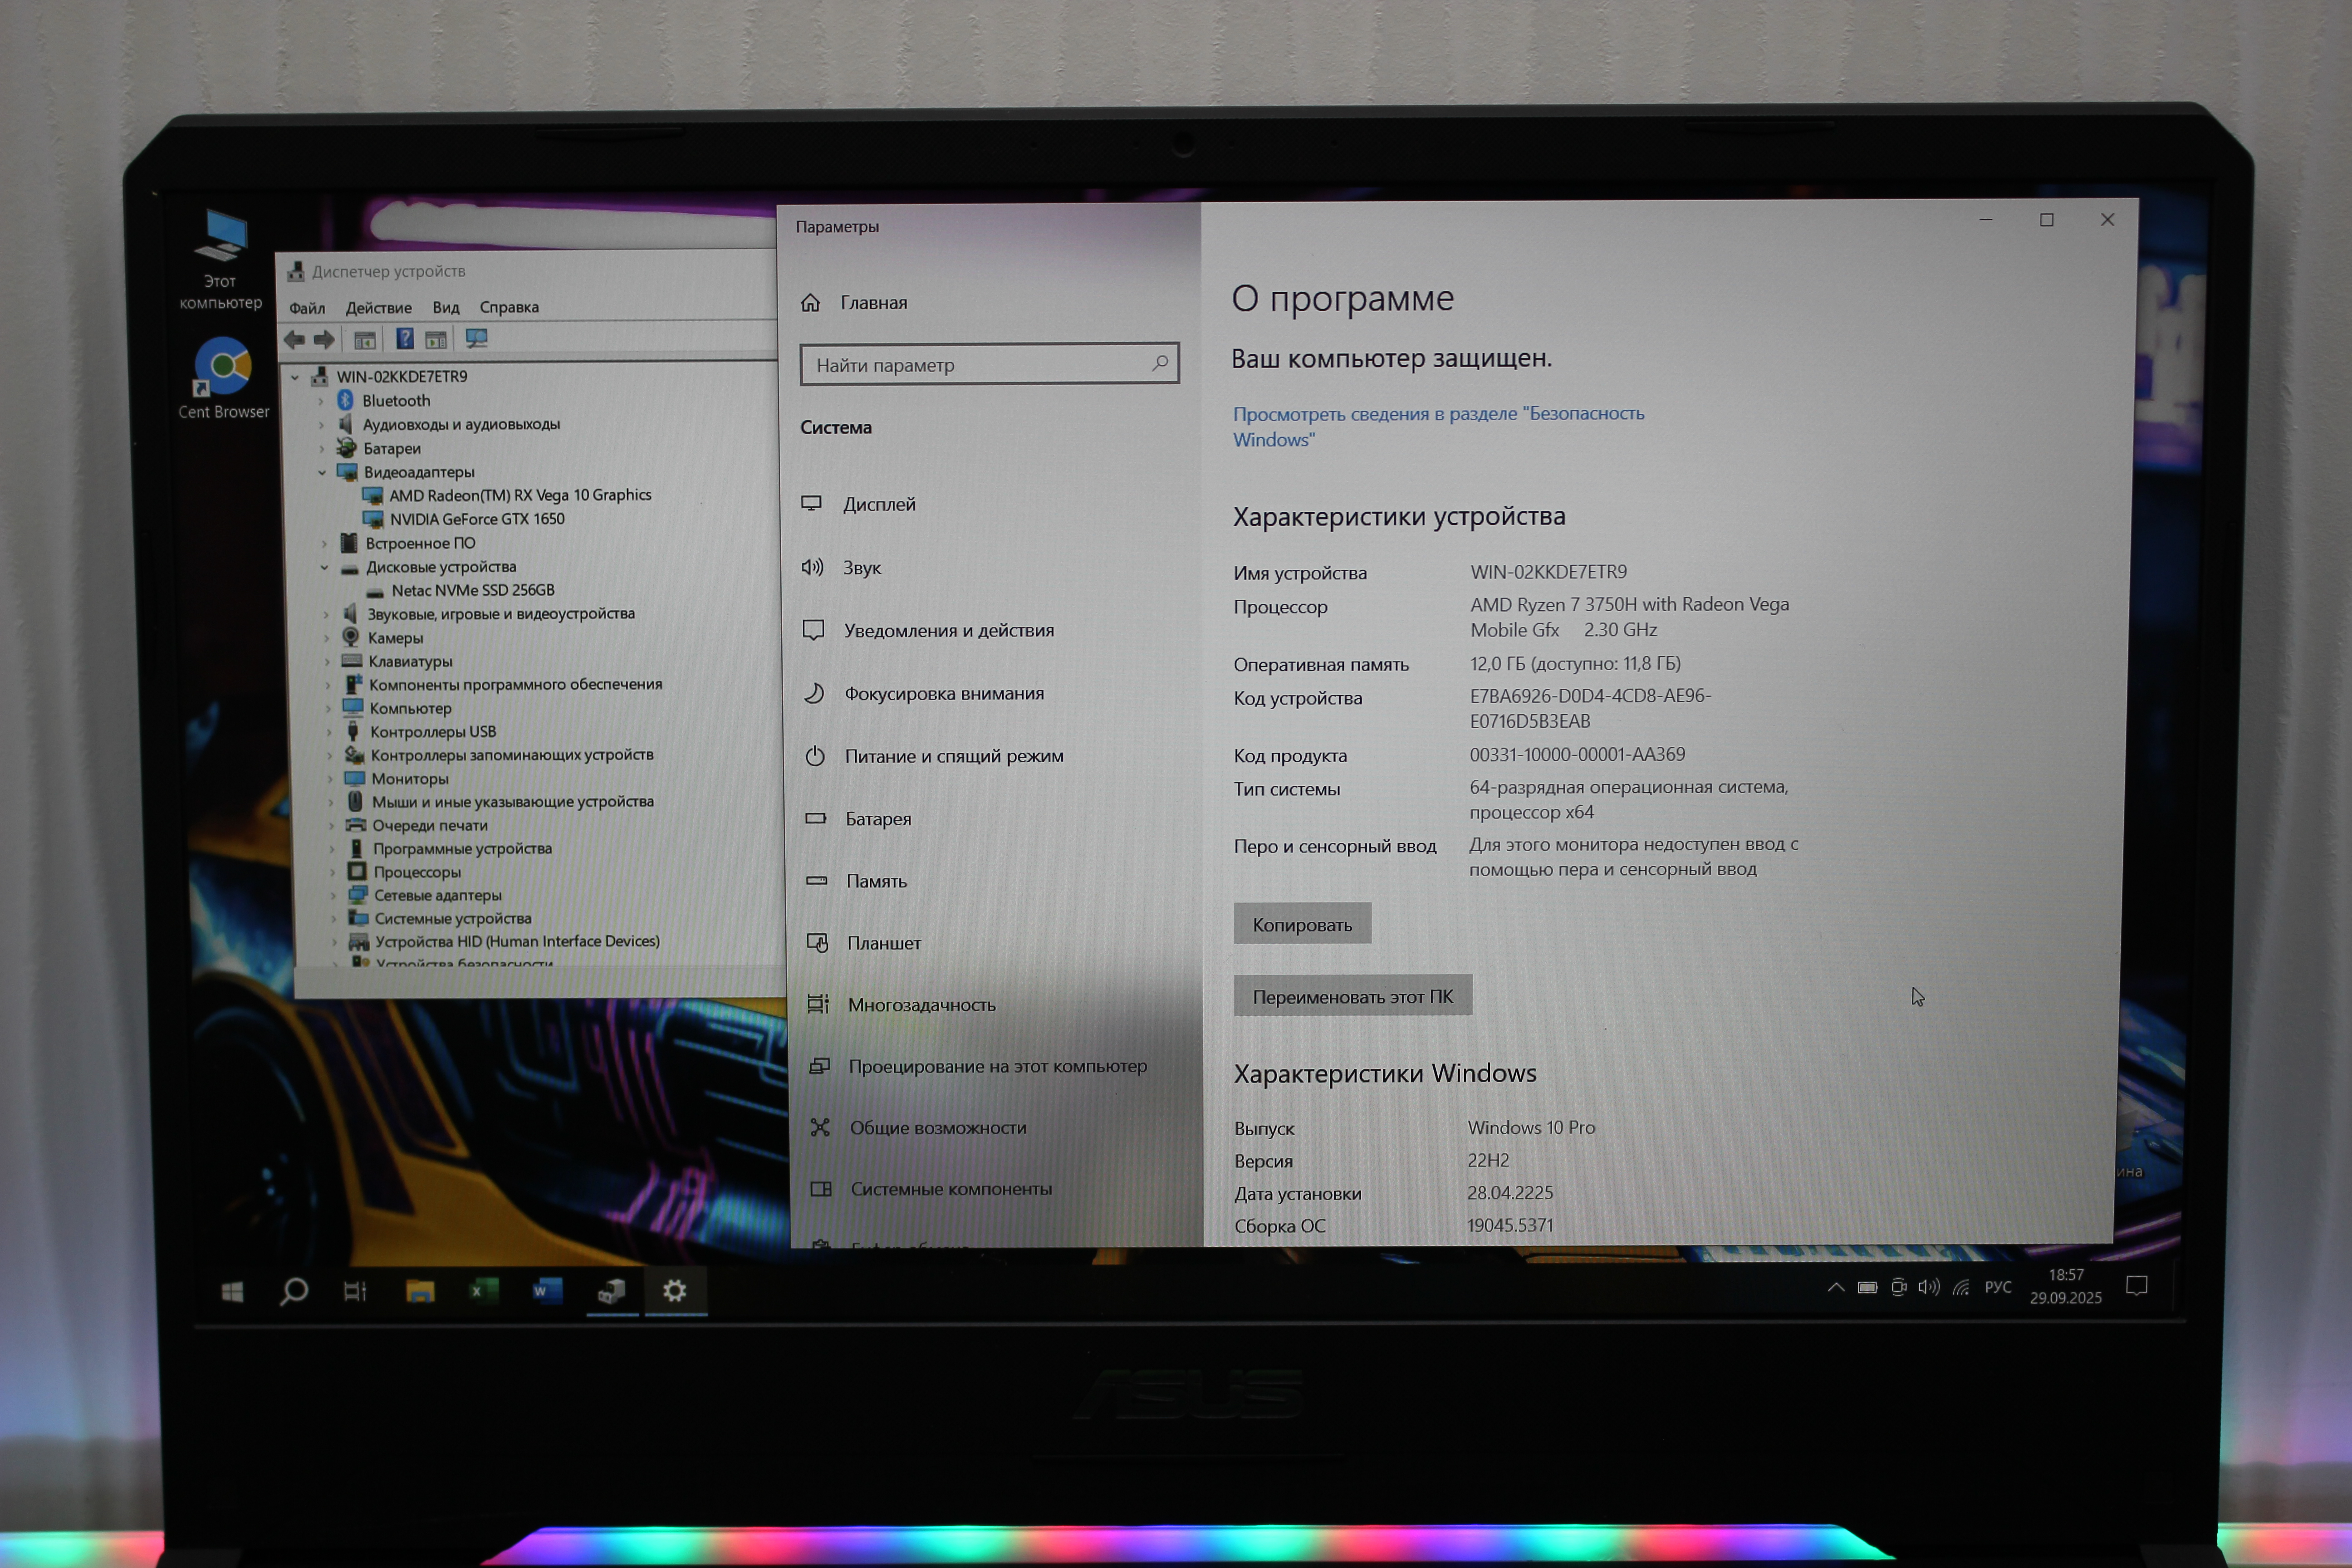2352x1568 pixels.
Task: Expand the Сетевые адаптеры category
Action: pos(333,895)
